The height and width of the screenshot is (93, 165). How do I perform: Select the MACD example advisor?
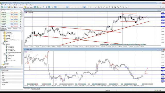click(x=9, y=58)
